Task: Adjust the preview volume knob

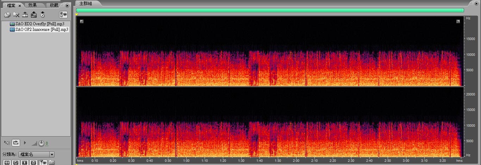Action: [x=41, y=143]
